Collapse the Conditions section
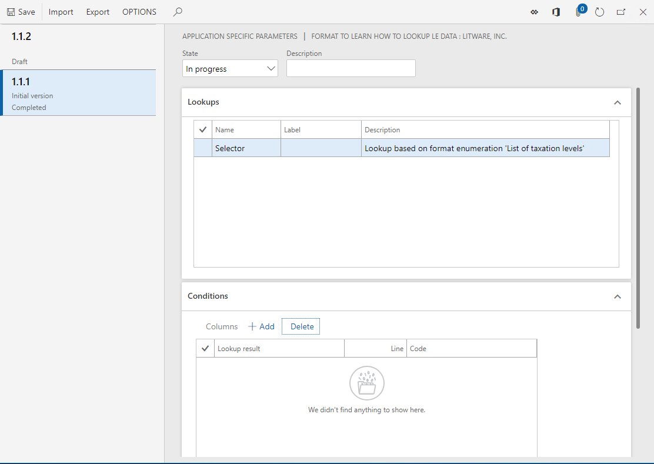 point(618,297)
